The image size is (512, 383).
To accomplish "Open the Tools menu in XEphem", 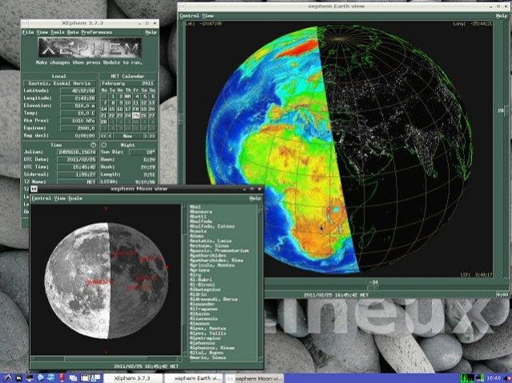I will point(55,33).
